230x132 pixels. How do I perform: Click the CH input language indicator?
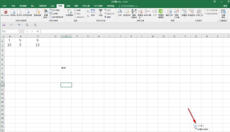pyautogui.click(x=196, y=126)
